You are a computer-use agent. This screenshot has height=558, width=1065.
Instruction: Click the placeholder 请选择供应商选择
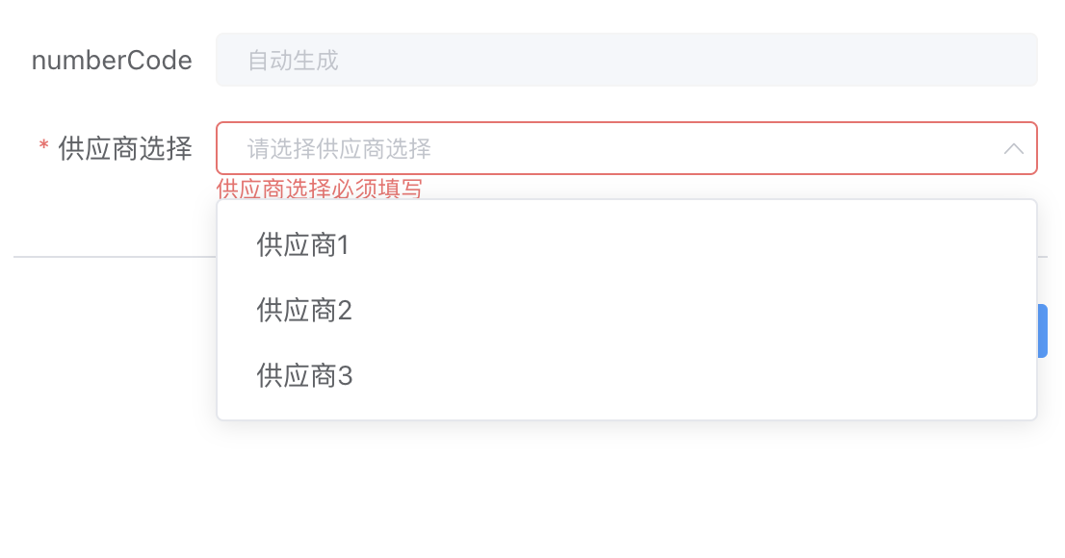(x=339, y=149)
